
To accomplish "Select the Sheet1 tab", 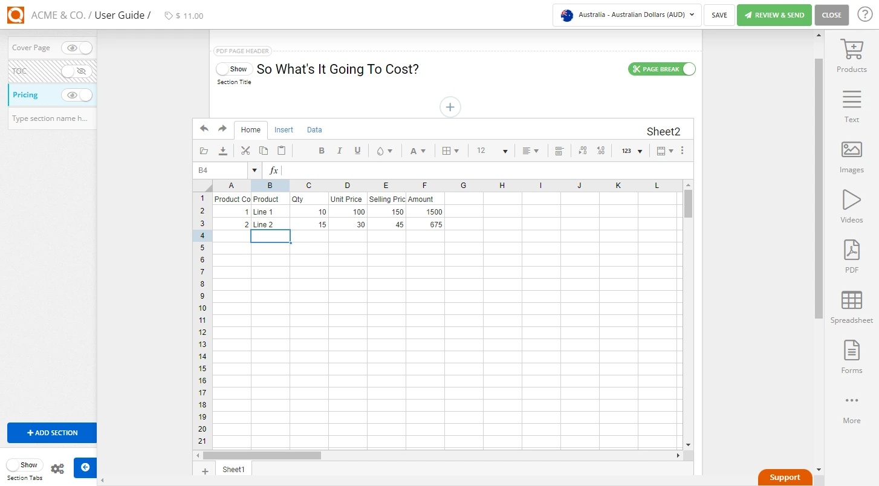I will click(233, 469).
